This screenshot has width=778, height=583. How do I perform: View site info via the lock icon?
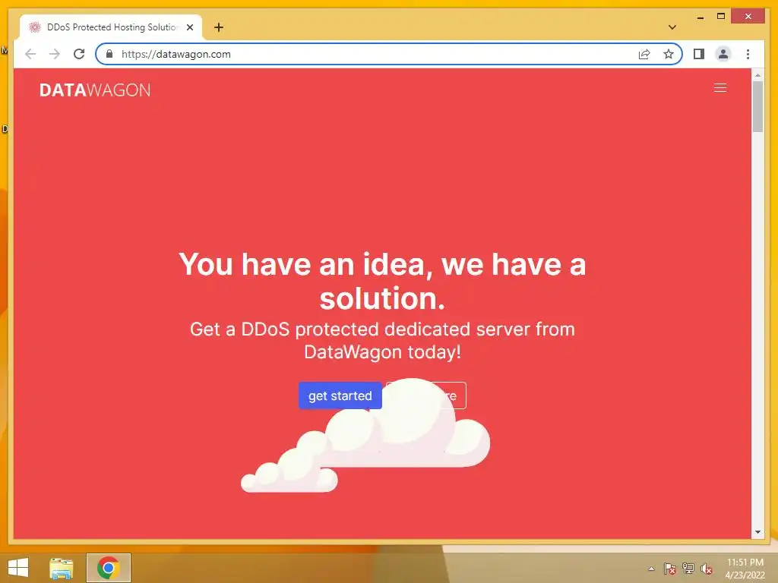(109, 54)
